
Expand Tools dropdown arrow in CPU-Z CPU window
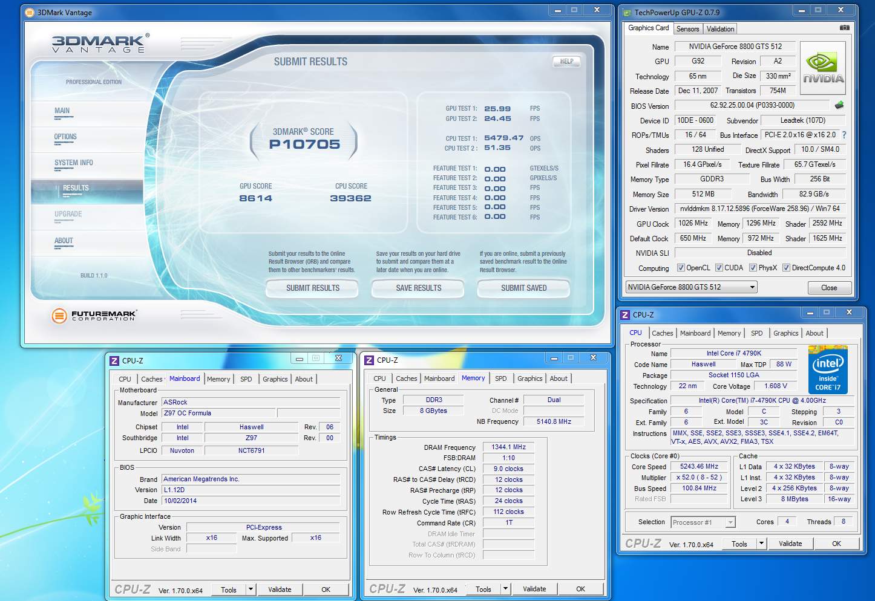[761, 544]
